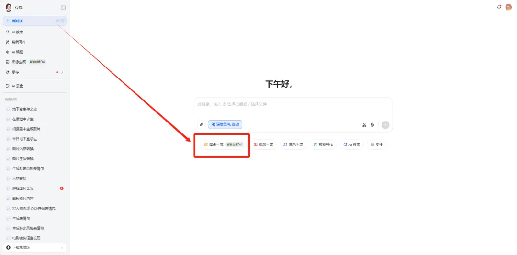Click the 豆包 avatar logo in sidebar
Image resolution: width=517 pixels, height=255 pixels.
(8, 7)
